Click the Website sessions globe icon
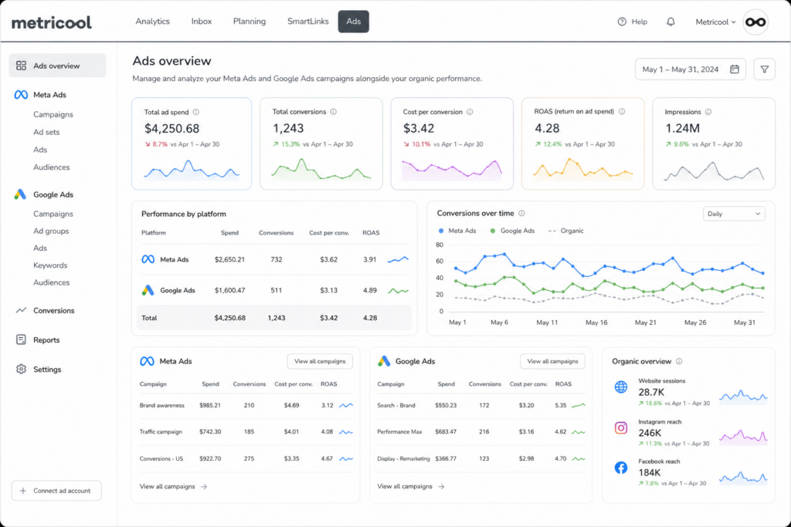791x527 pixels. pyautogui.click(x=621, y=387)
